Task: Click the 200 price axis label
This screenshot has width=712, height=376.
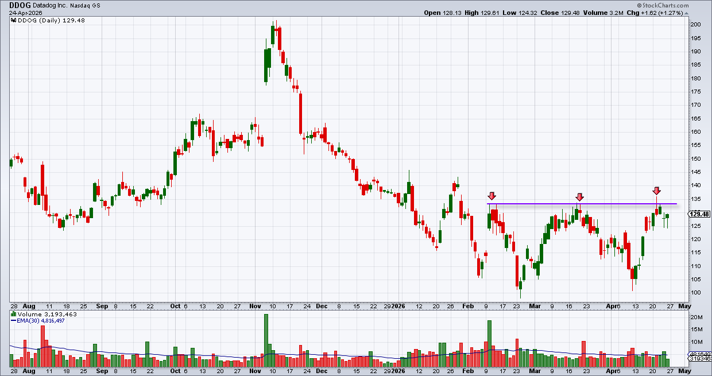Action: [x=696, y=25]
